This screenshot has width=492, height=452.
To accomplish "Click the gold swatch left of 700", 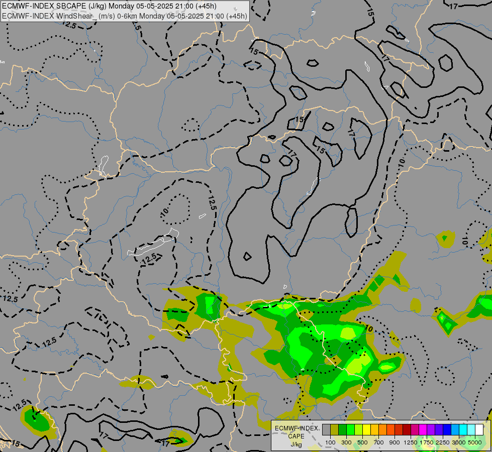I will click(x=374, y=430).
